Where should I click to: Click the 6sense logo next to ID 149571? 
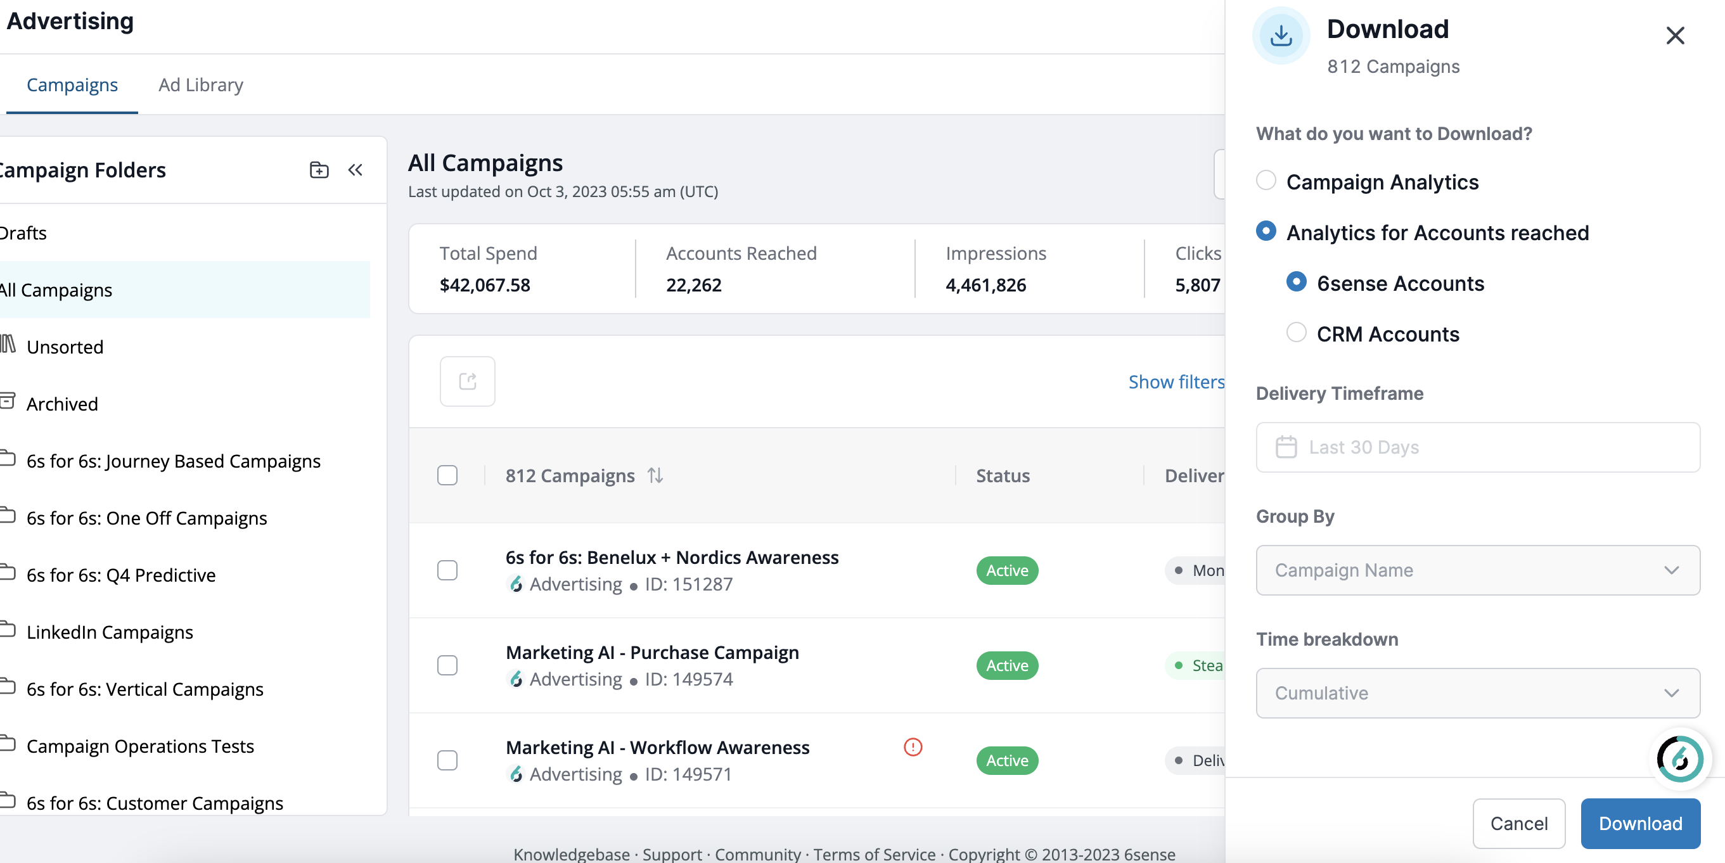tap(515, 775)
